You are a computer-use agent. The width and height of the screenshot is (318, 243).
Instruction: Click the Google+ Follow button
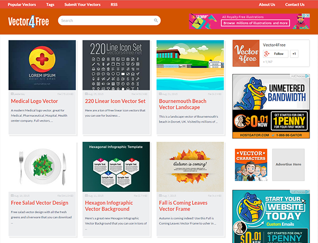(x=276, y=54)
